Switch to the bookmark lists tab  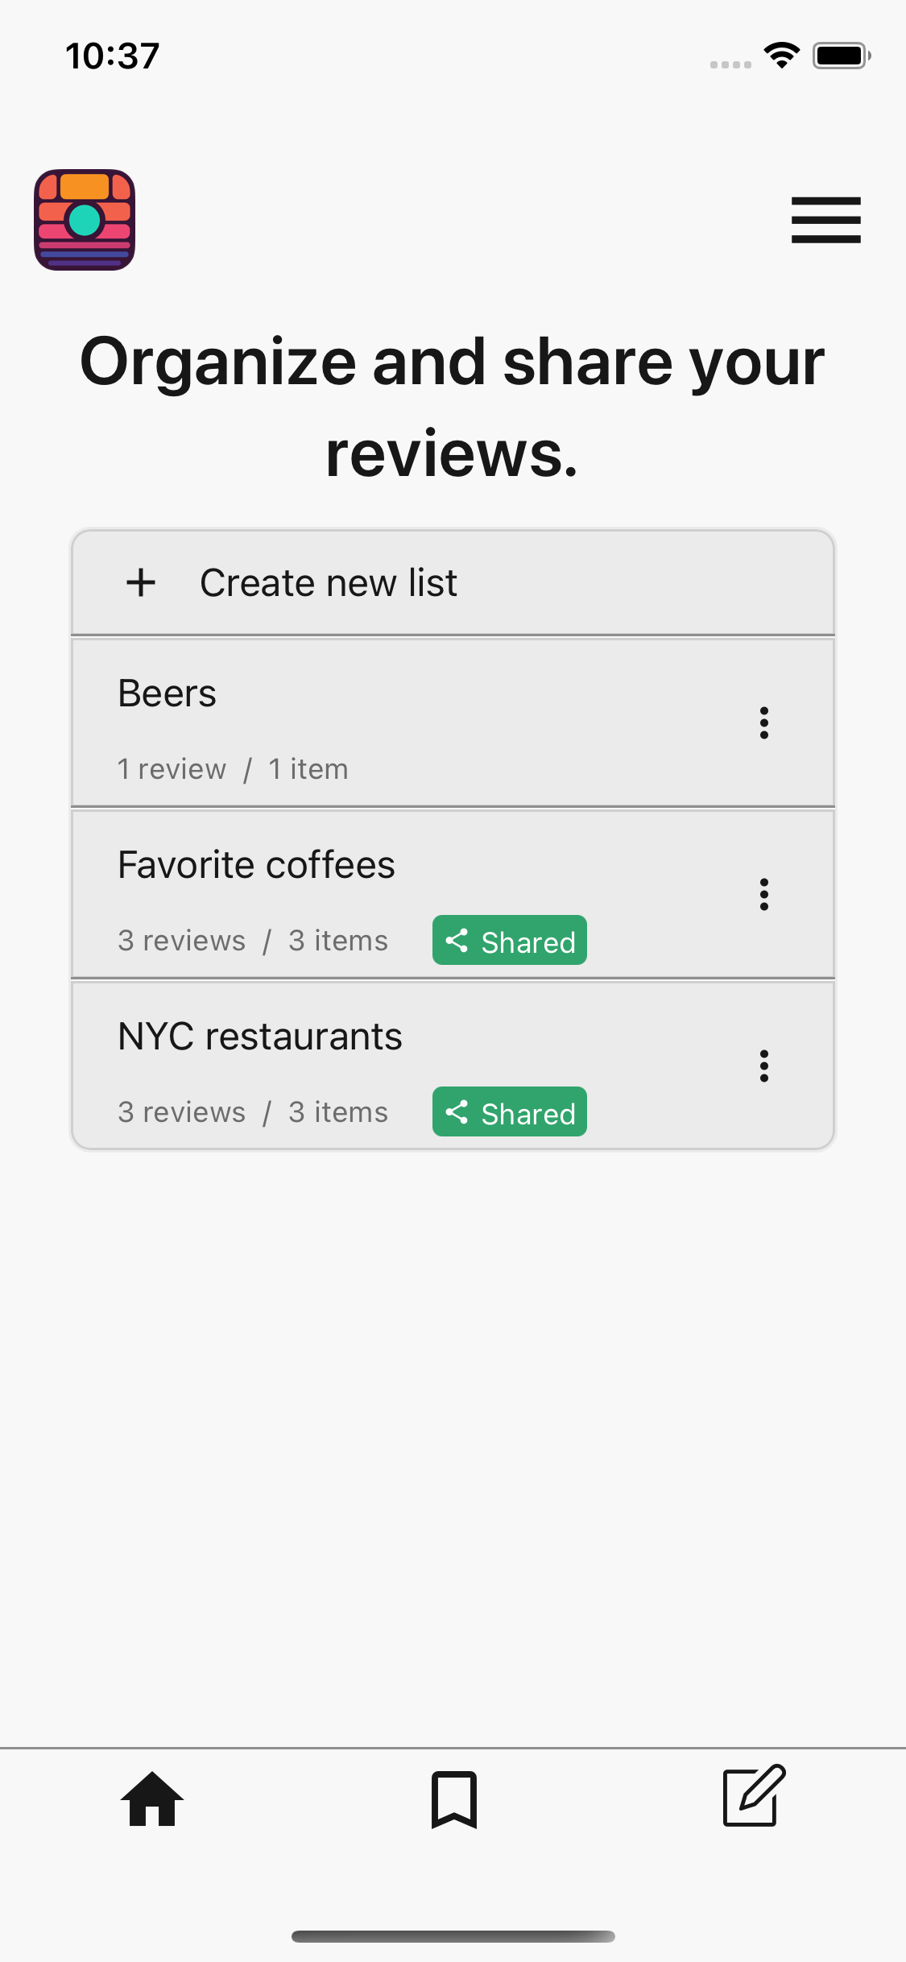tap(453, 1798)
